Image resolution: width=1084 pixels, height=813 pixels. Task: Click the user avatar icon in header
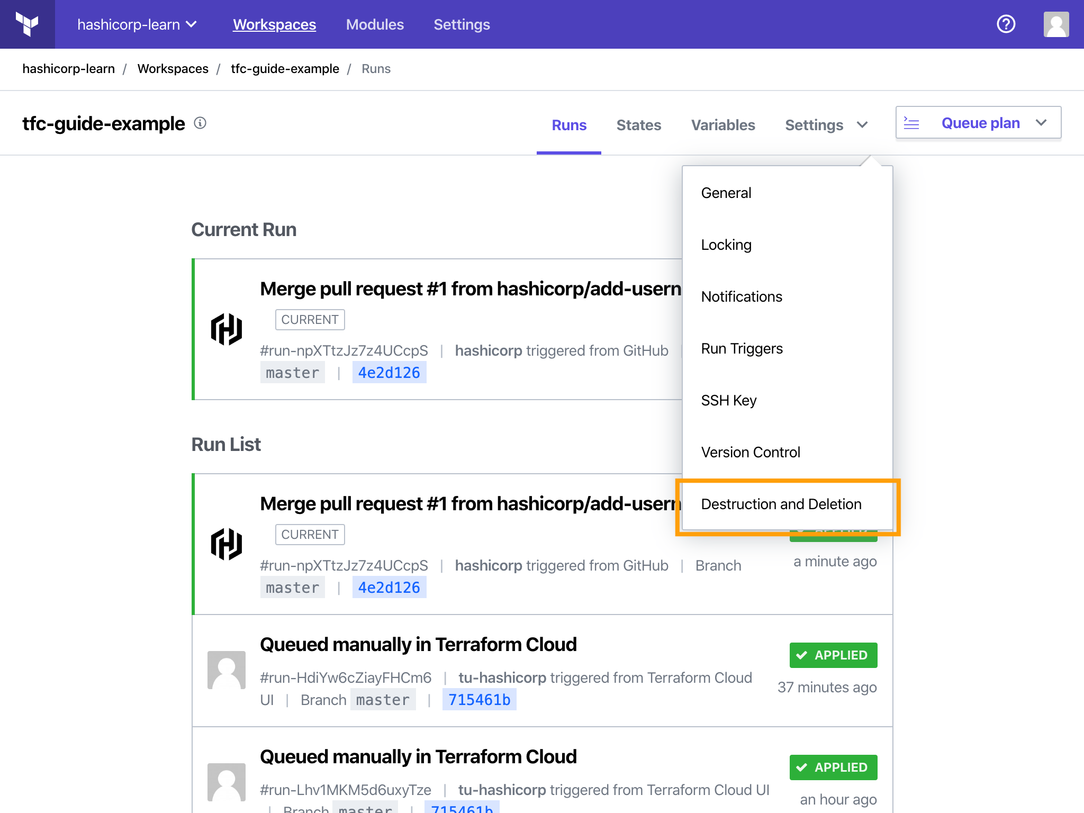click(1055, 24)
